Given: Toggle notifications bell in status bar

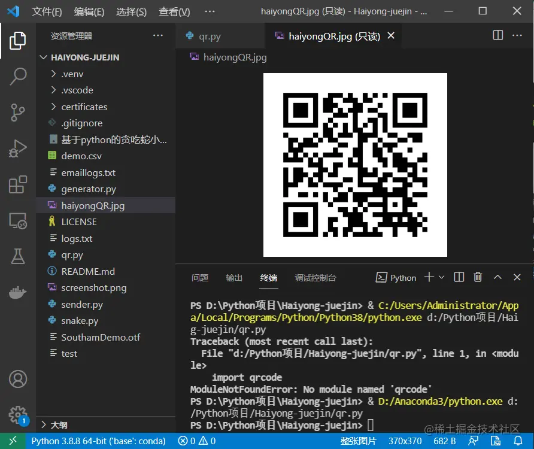Looking at the screenshot, I should click(x=518, y=441).
